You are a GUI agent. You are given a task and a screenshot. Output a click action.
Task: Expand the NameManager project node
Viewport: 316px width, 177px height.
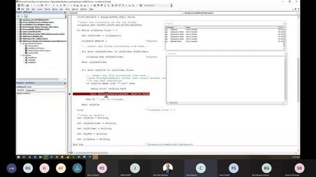click(x=18, y=27)
